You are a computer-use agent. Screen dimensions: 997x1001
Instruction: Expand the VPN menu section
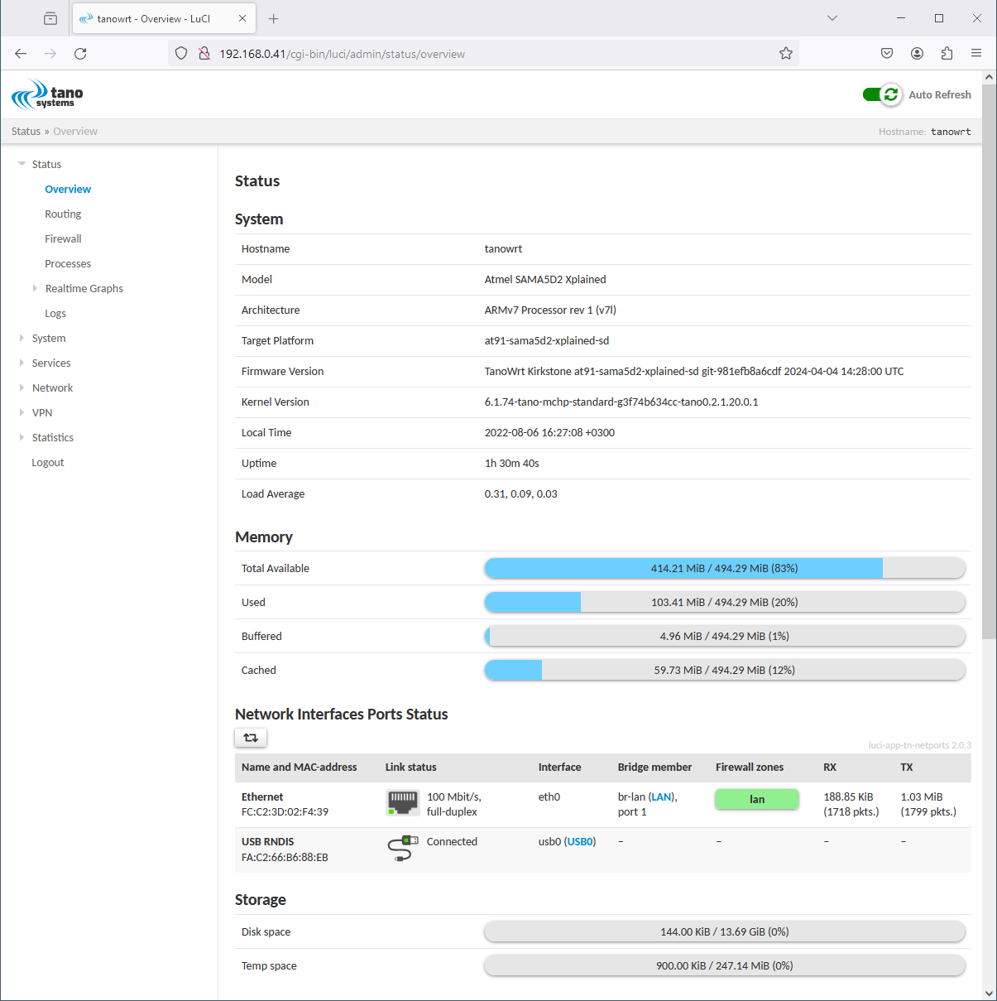22,412
